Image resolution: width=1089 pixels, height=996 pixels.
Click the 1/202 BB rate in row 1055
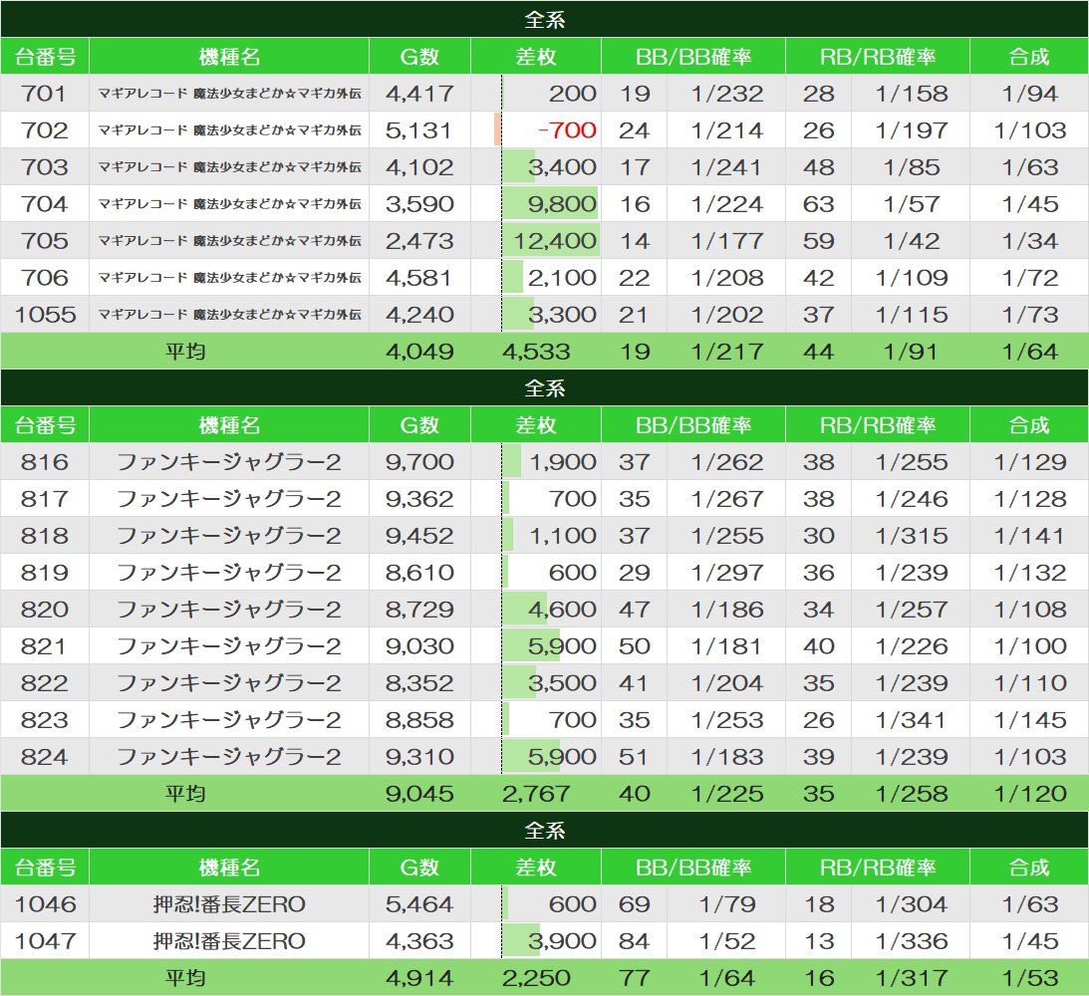(x=727, y=314)
